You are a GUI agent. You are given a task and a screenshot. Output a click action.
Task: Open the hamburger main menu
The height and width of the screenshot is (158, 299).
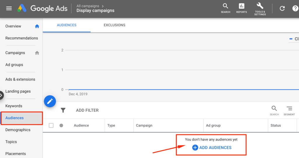[9, 8]
